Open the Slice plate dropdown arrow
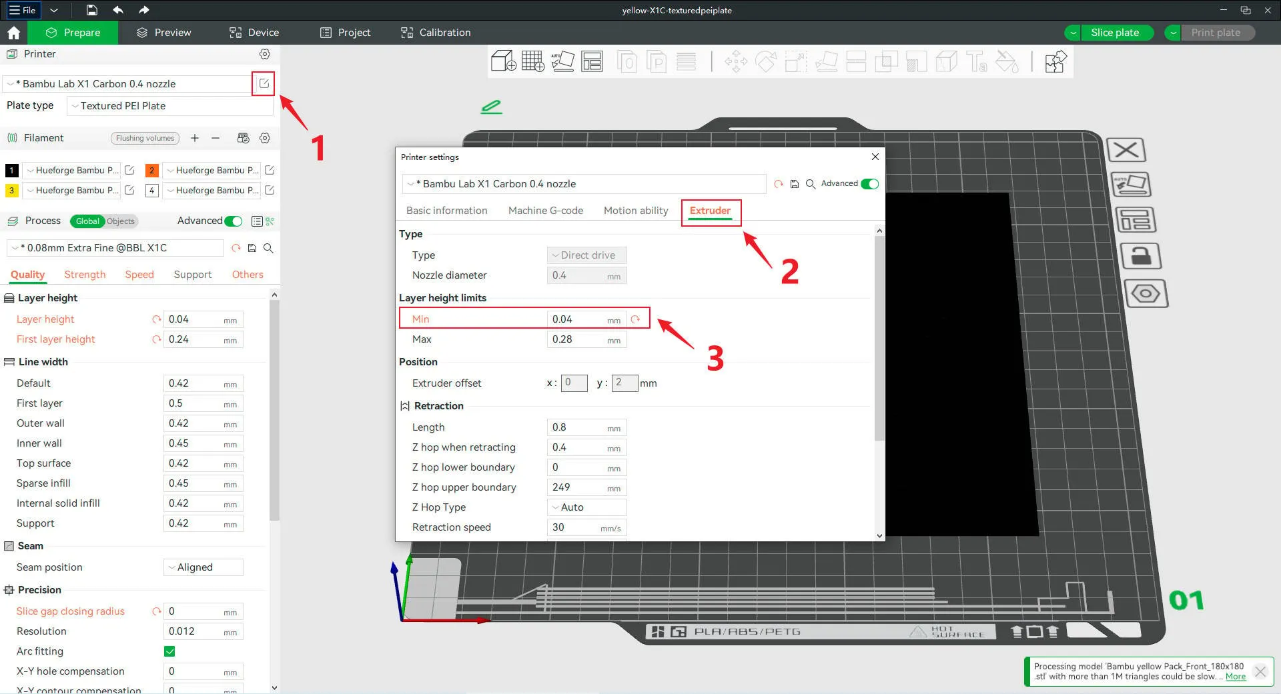Viewport: 1281px width, 694px height. point(1074,33)
